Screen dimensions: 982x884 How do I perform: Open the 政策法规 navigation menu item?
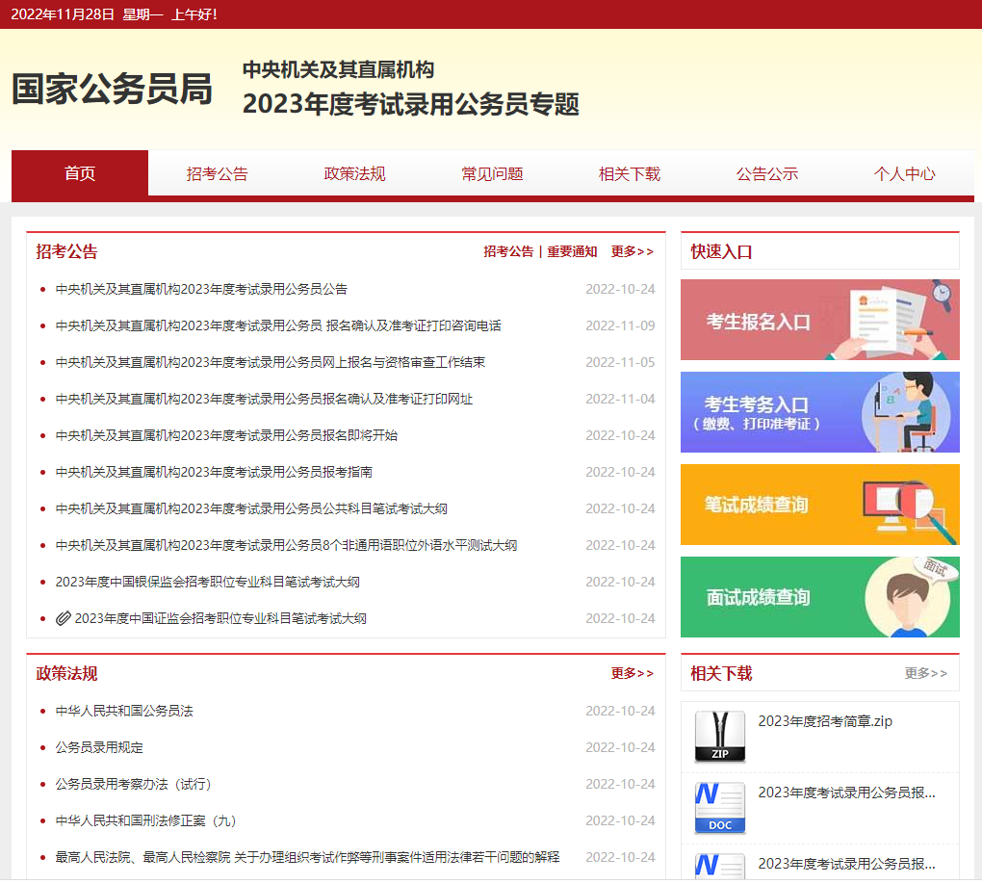point(354,174)
